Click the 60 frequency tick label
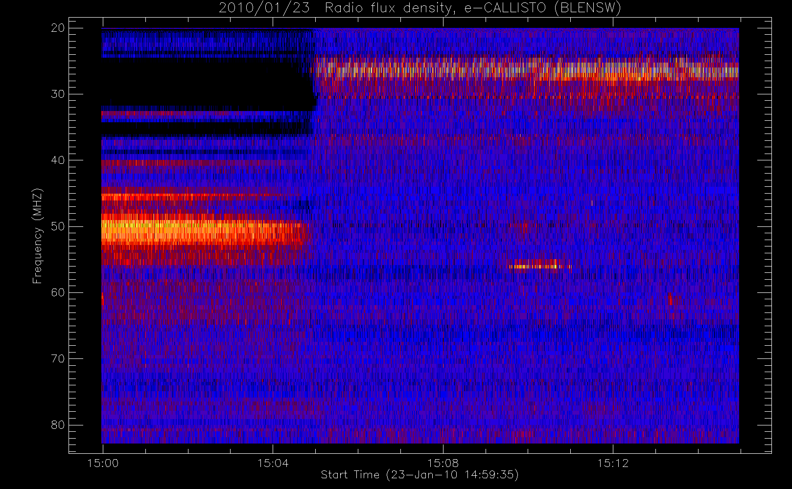792x489 pixels. tap(58, 292)
